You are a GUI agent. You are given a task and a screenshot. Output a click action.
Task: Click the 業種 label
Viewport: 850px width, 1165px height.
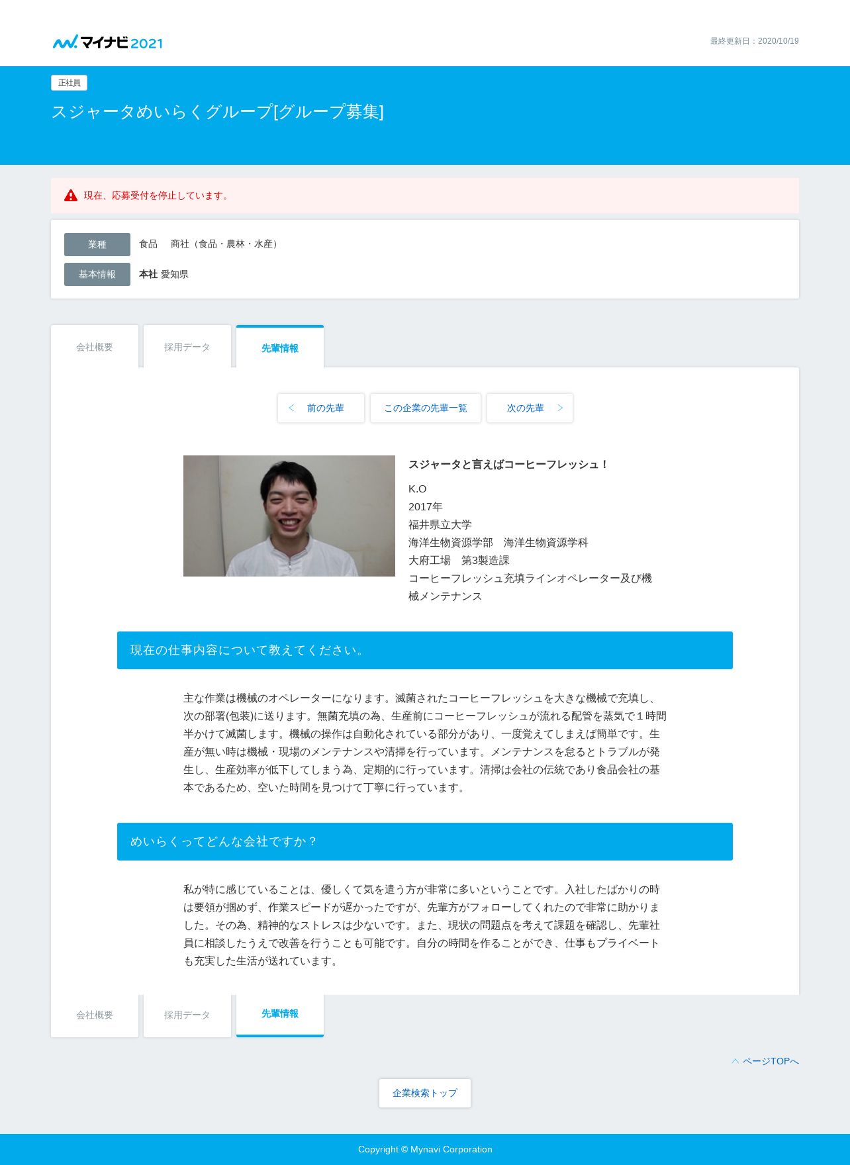tap(97, 244)
